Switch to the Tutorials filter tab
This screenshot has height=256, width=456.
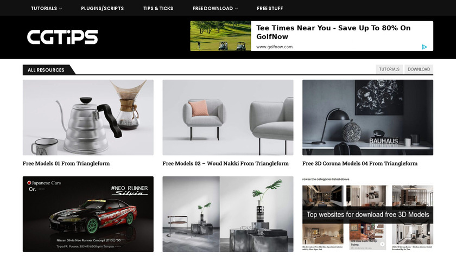(x=389, y=69)
